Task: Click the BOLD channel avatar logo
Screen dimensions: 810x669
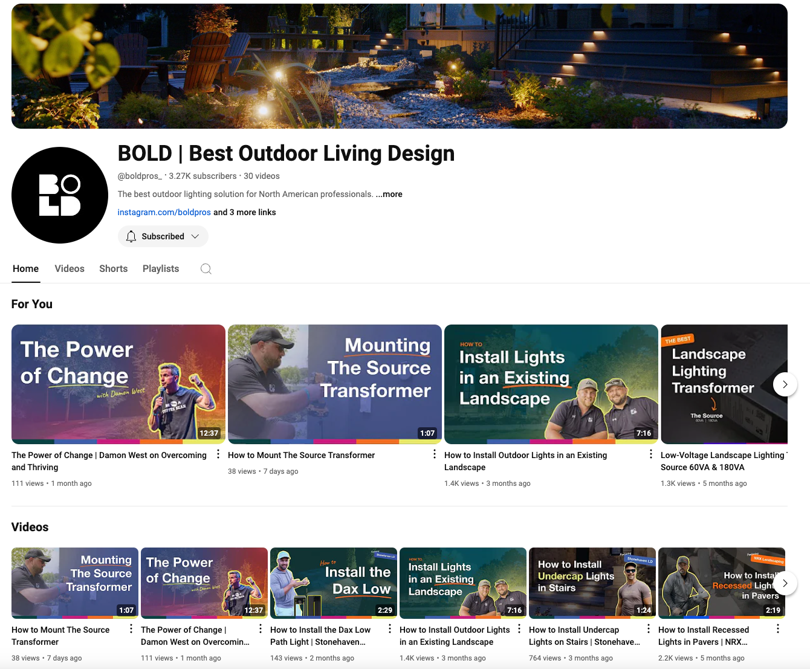Action: (60, 195)
